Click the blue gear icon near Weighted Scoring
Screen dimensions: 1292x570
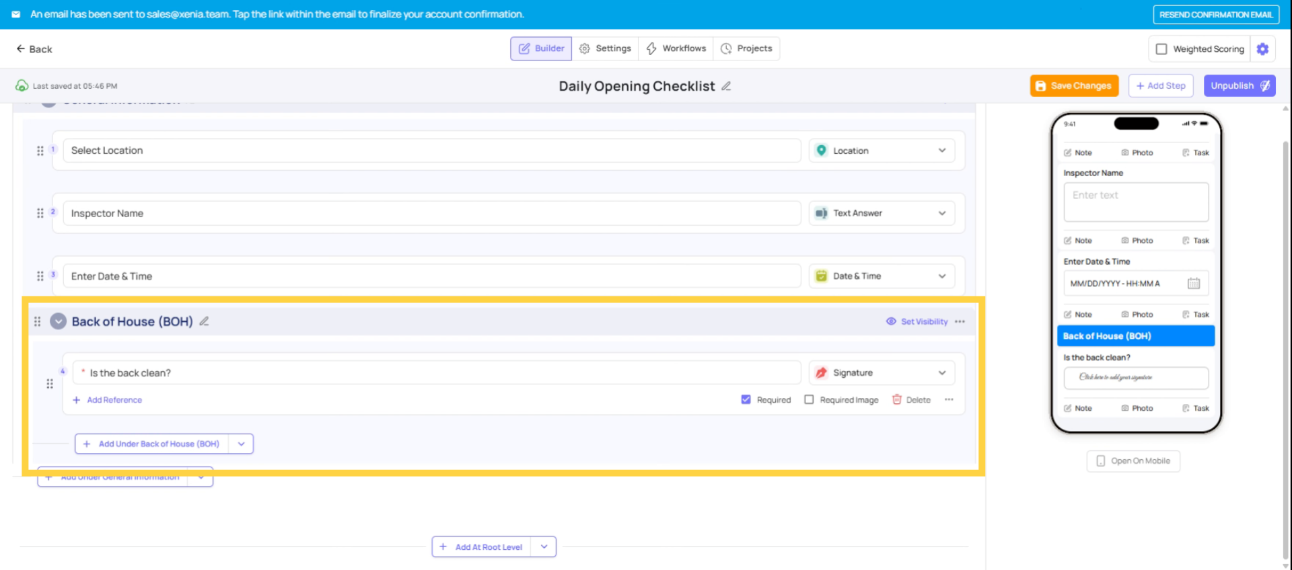[x=1262, y=49]
